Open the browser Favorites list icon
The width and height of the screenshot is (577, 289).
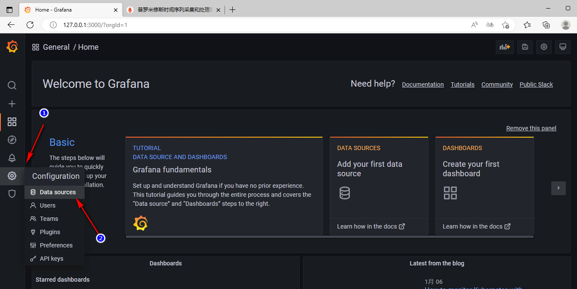click(528, 25)
